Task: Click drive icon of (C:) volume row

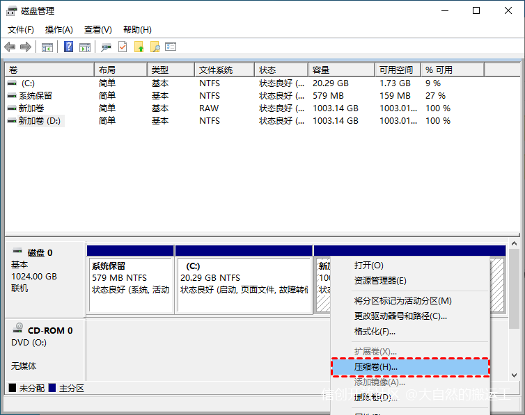Action: point(12,83)
